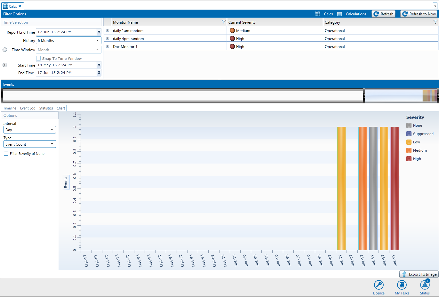The height and width of the screenshot is (297, 439).
Task: Open My Tasks list icon
Action: tap(402, 285)
